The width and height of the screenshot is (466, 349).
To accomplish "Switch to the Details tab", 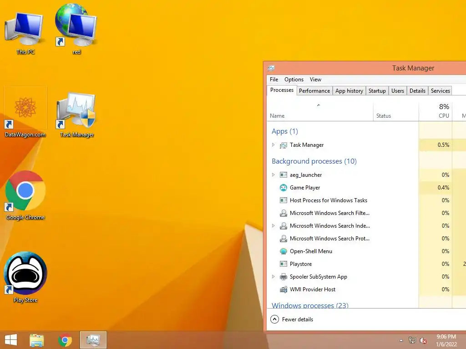I will point(417,91).
